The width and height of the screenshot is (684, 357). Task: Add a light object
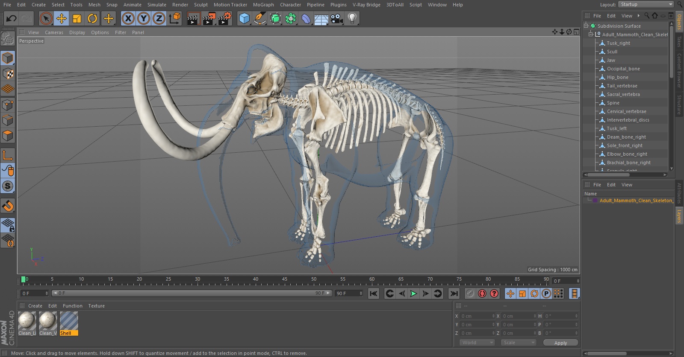[x=352, y=18]
